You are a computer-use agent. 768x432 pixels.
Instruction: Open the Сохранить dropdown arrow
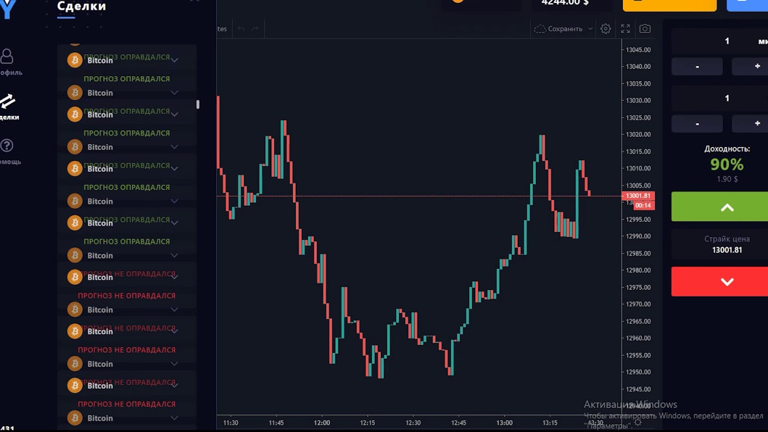click(x=590, y=29)
